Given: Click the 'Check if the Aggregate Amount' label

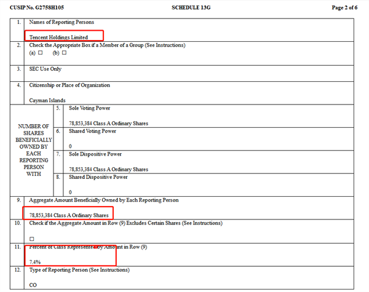Looking at the screenshot, I should (x=125, y=223).
